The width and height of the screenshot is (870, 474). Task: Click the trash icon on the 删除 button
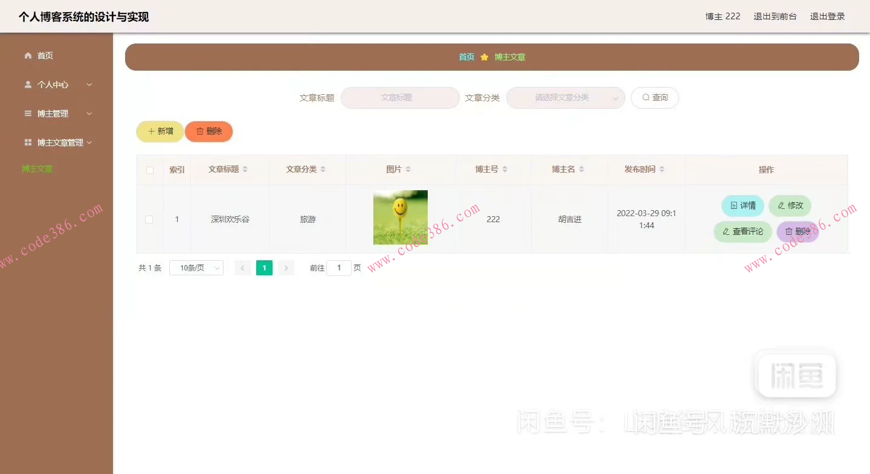click(200, 131)
